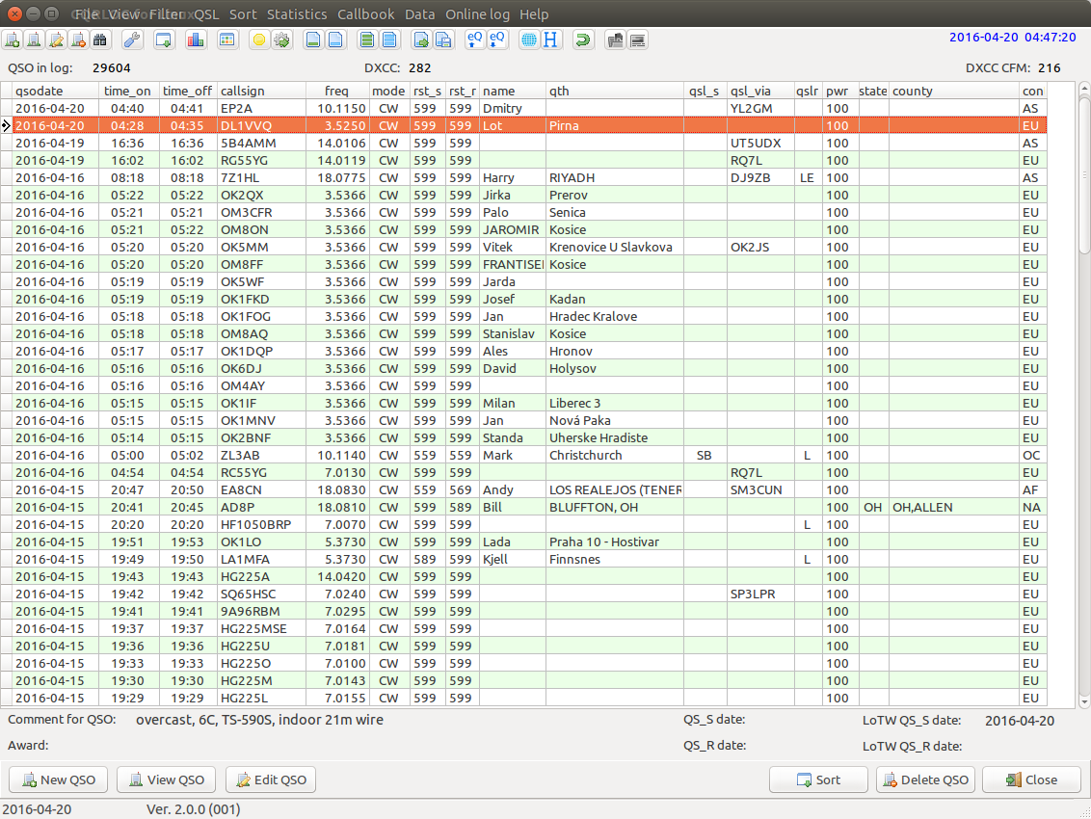
Task: Click the yellow circle toolbar icon
Action: 259,40
